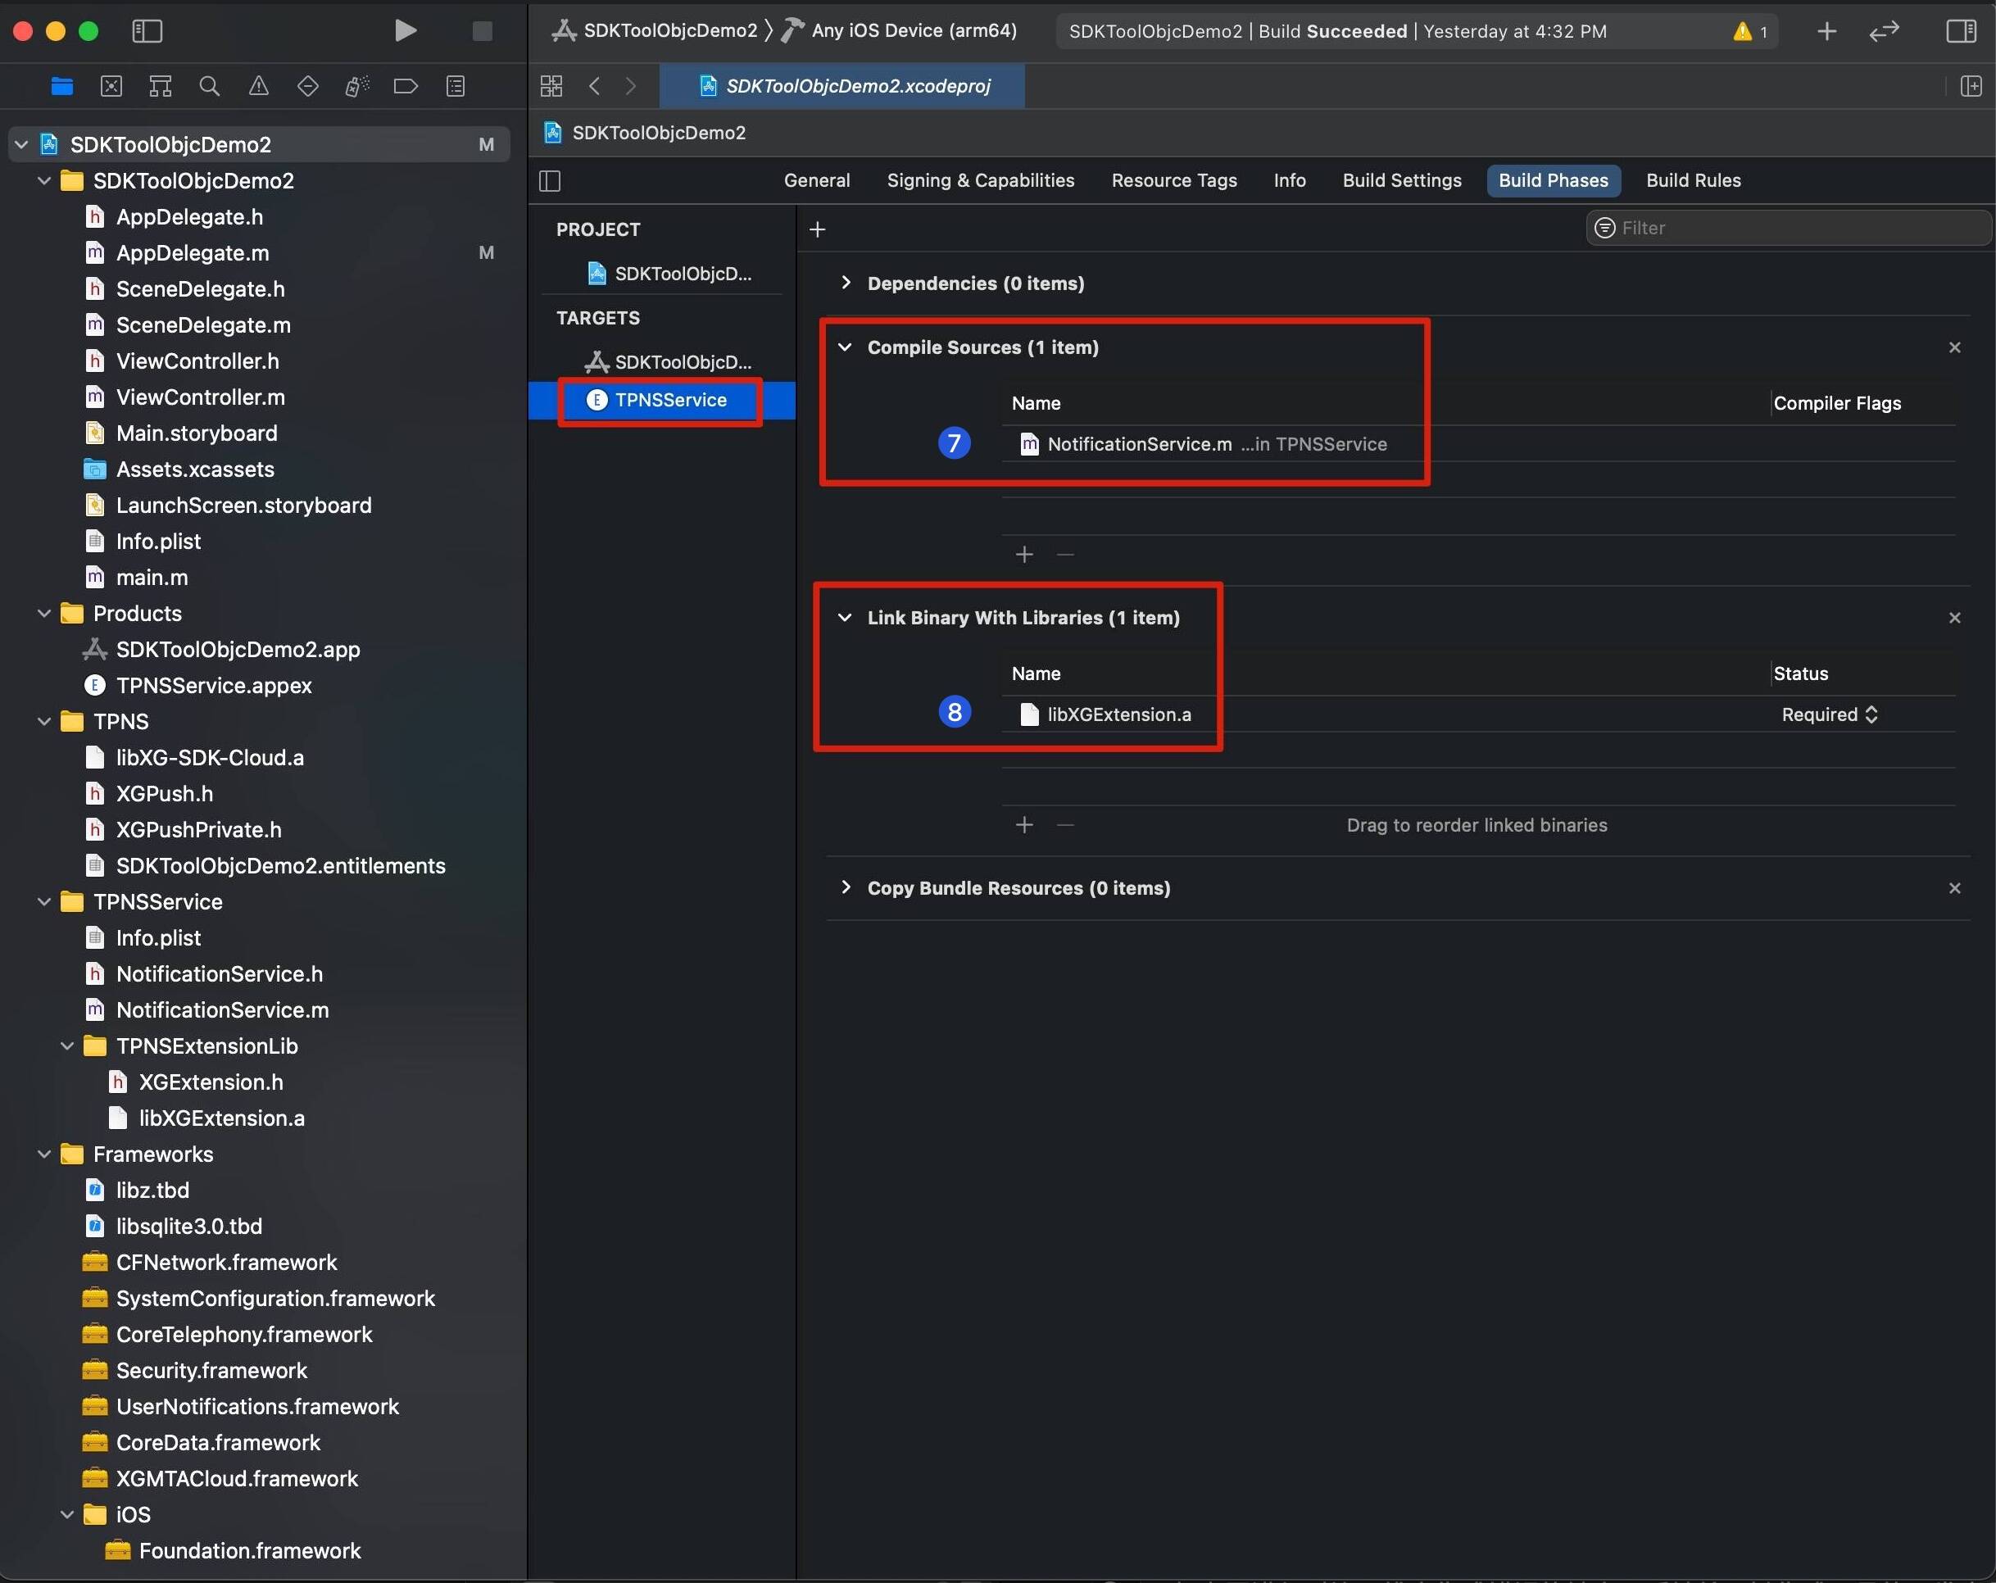
Task: Select the TPNSService target
Action: point(662,400)
